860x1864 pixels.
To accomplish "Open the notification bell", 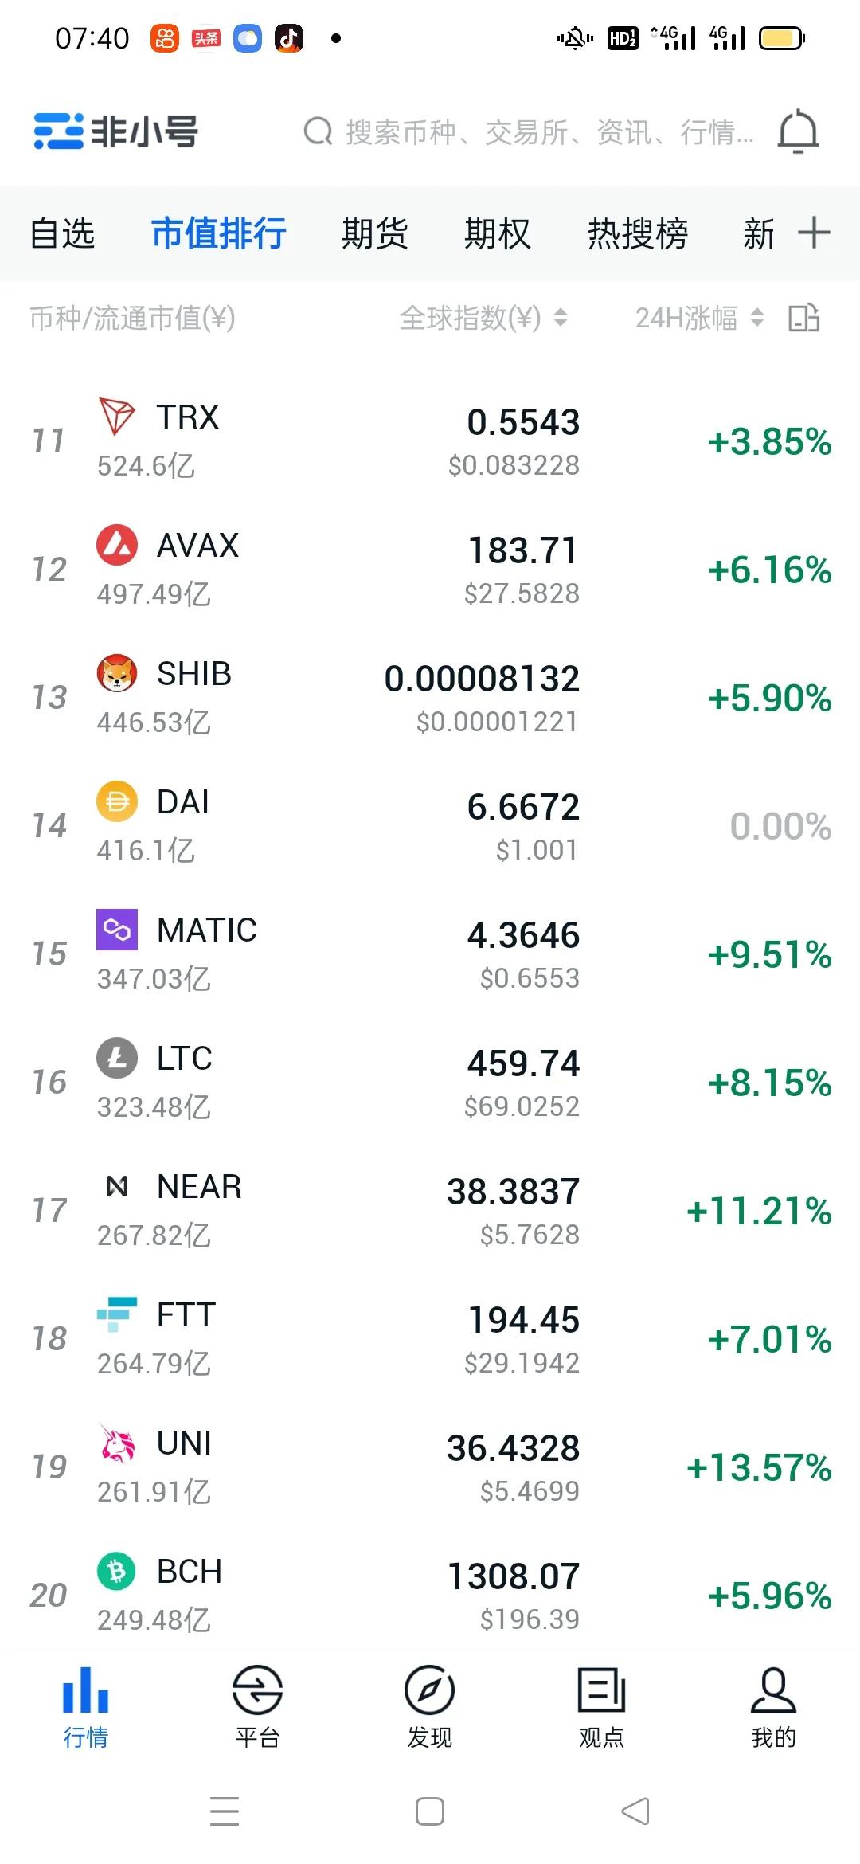I will pyautogui.click(x=798, y=131).
